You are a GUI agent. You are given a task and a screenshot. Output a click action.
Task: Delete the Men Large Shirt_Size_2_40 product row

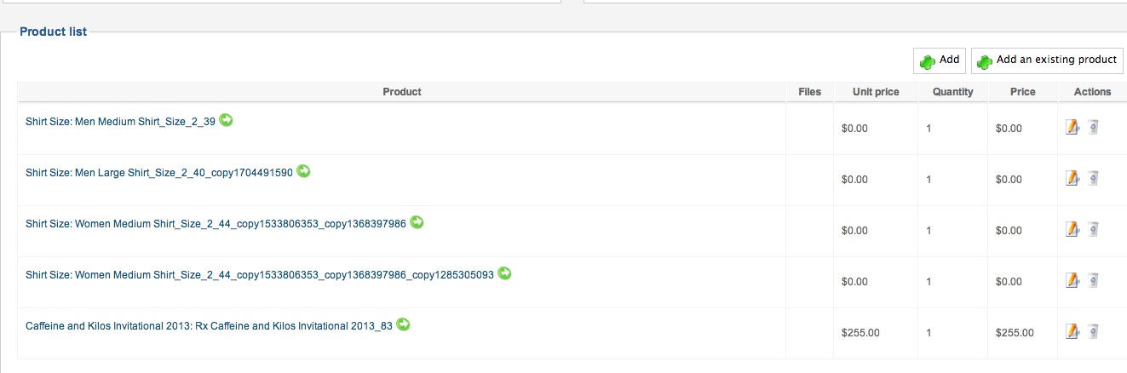point(1094,178)
